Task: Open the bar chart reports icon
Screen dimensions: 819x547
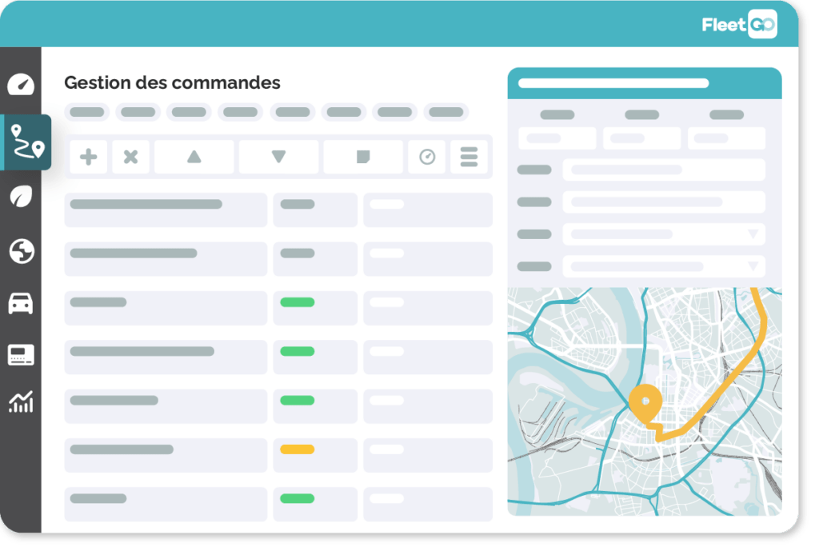Action: pyautogui.click(x=21, y=402)
